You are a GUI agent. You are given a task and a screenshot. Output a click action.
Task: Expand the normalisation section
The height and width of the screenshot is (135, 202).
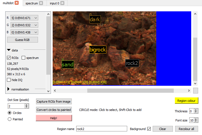[9, 89]
